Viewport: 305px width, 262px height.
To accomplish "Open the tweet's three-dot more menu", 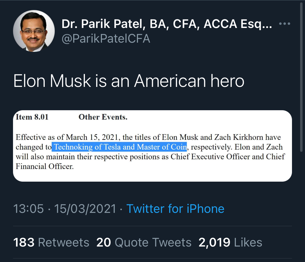I will click(x=285, y=24).
